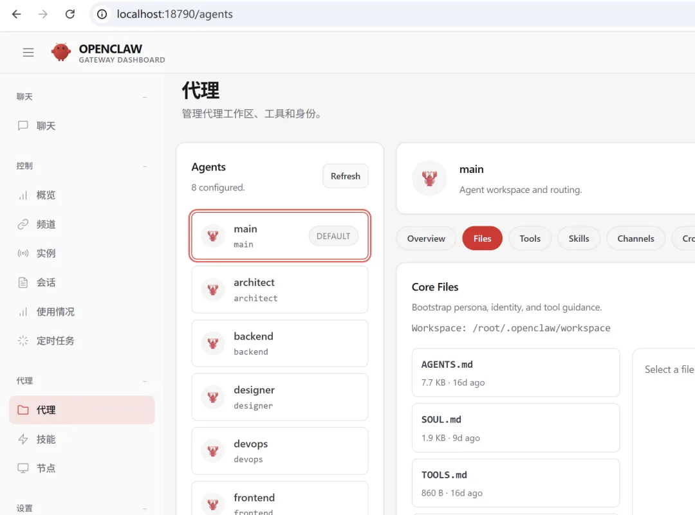Open 定时任务 cron jobs in sidebar
The image size is (695, 515).
coord(82,341)
